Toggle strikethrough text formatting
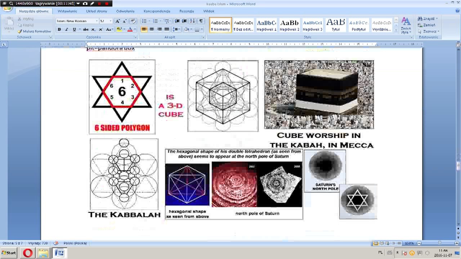Image resolution: width=461 pixels, height=259 pixels. tap(86, 29)
